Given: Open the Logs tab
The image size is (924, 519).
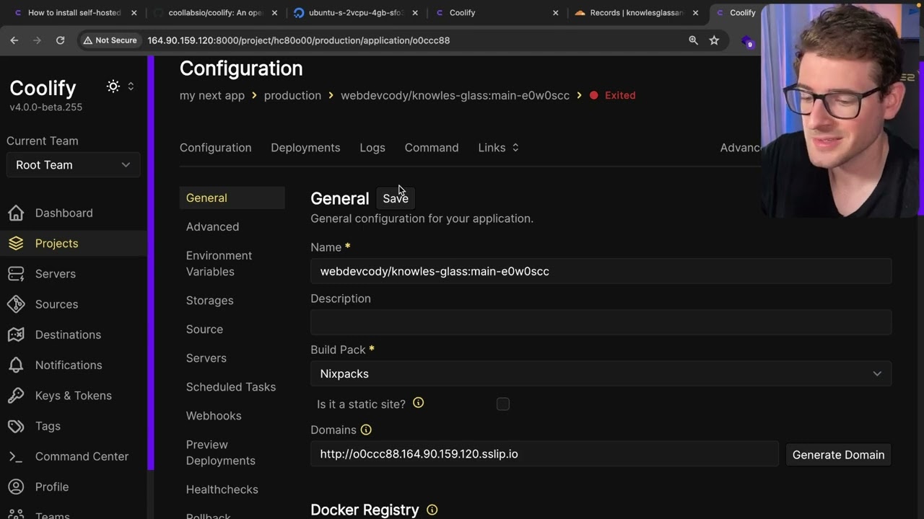Looking at the screenshot, I should click(372, 147).
